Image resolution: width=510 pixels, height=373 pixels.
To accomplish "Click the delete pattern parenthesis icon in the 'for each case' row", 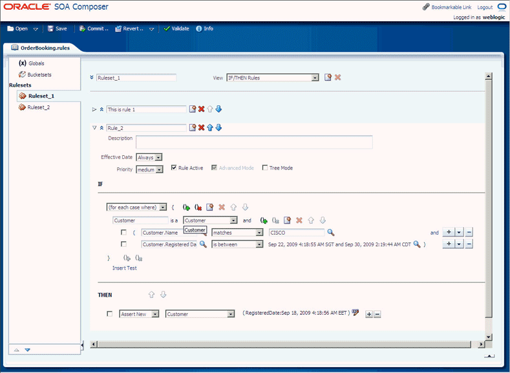I will point(198,207).
